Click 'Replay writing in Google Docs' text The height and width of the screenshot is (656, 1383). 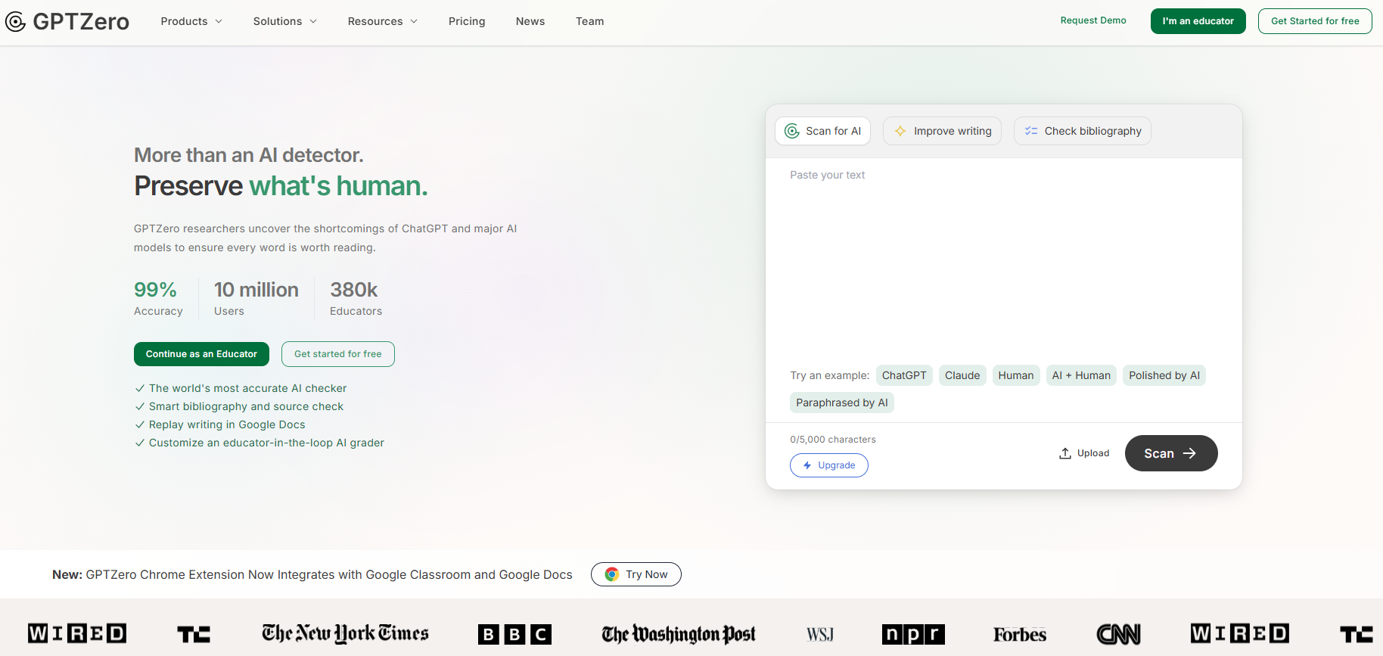227,424
